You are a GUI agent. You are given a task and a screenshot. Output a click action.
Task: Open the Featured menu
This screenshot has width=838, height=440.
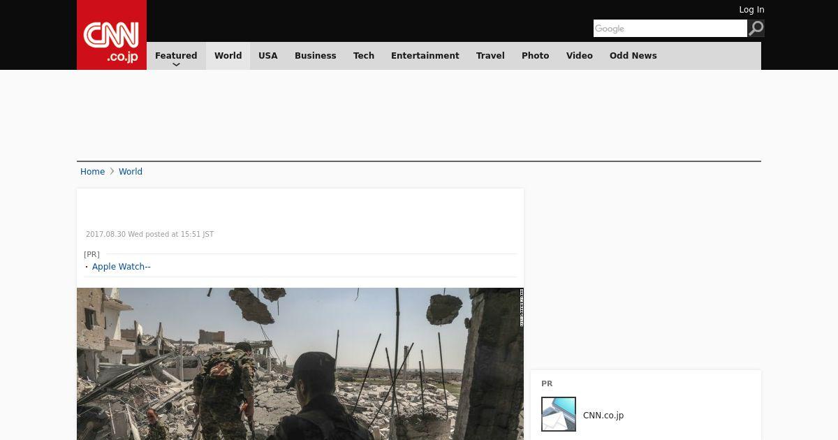[176, 56]
